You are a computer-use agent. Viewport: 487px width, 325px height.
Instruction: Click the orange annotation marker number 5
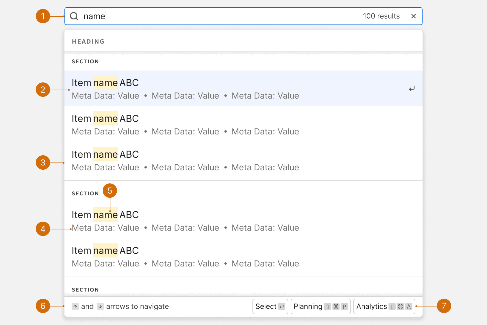click(110, 191)
